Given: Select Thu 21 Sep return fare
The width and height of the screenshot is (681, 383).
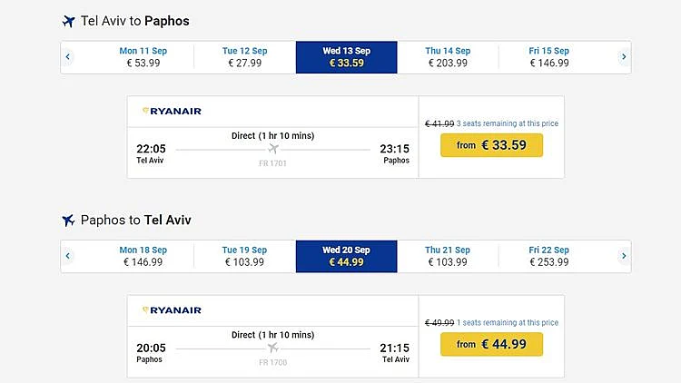Looking at the screenshot, I should click(449, 256).
